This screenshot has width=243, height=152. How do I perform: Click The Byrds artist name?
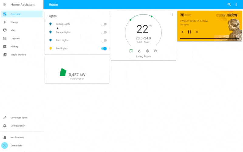click(184, 25)
